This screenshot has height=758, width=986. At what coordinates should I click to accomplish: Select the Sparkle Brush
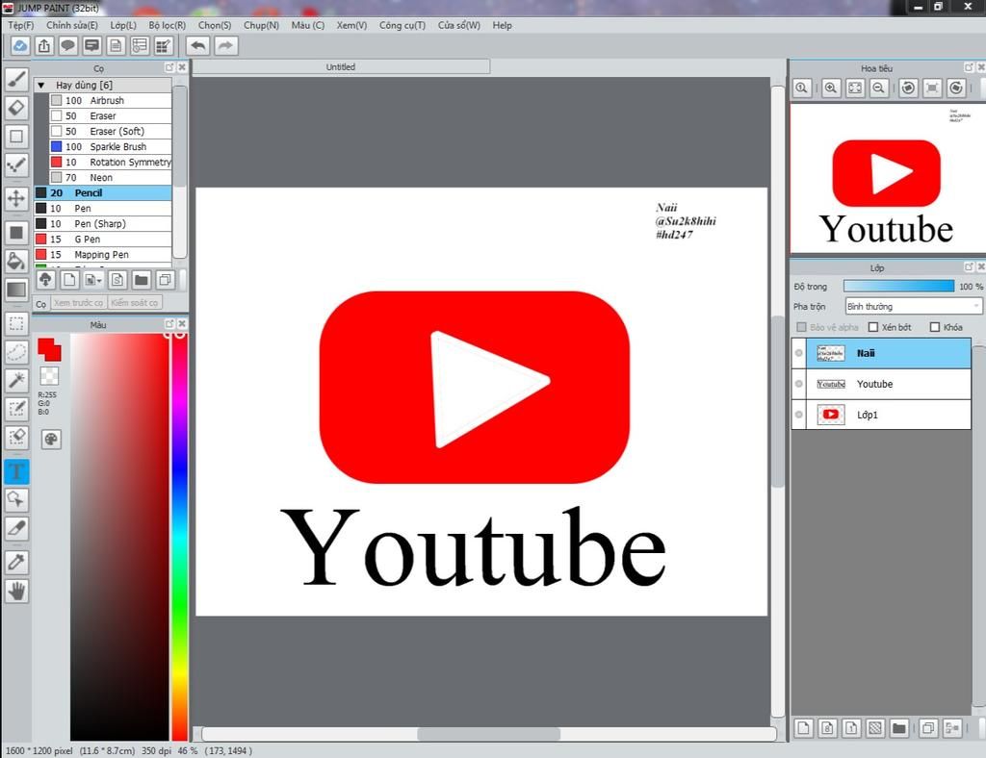(110, 146)
